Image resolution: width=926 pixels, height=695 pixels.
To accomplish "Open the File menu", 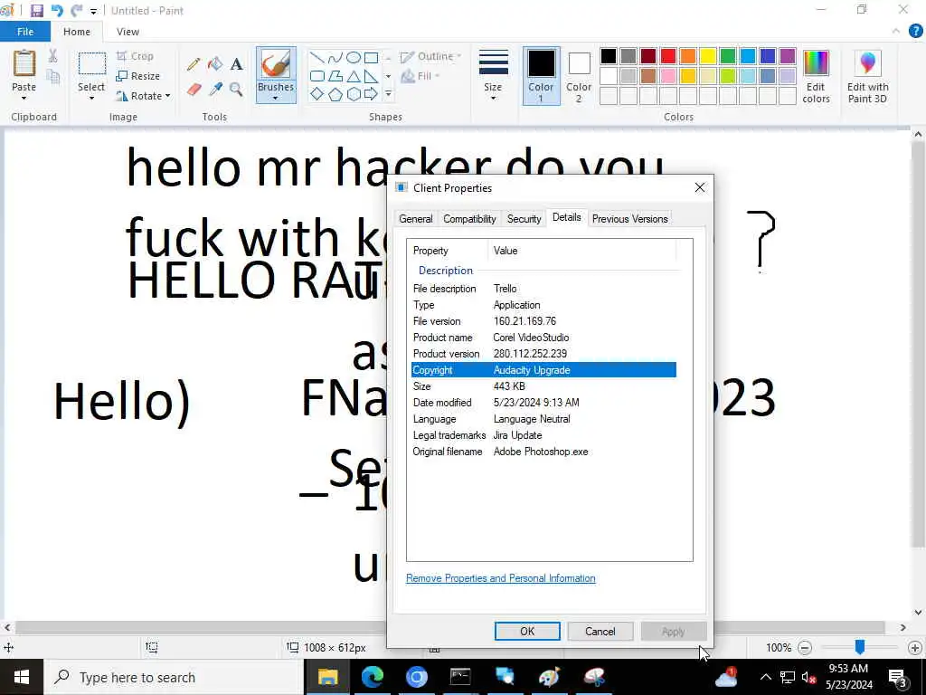I will pyautogui.click(x=25, y=32).
